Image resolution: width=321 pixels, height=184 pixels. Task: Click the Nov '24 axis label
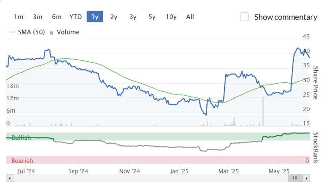pyautogui.click(x=129, y=171)
